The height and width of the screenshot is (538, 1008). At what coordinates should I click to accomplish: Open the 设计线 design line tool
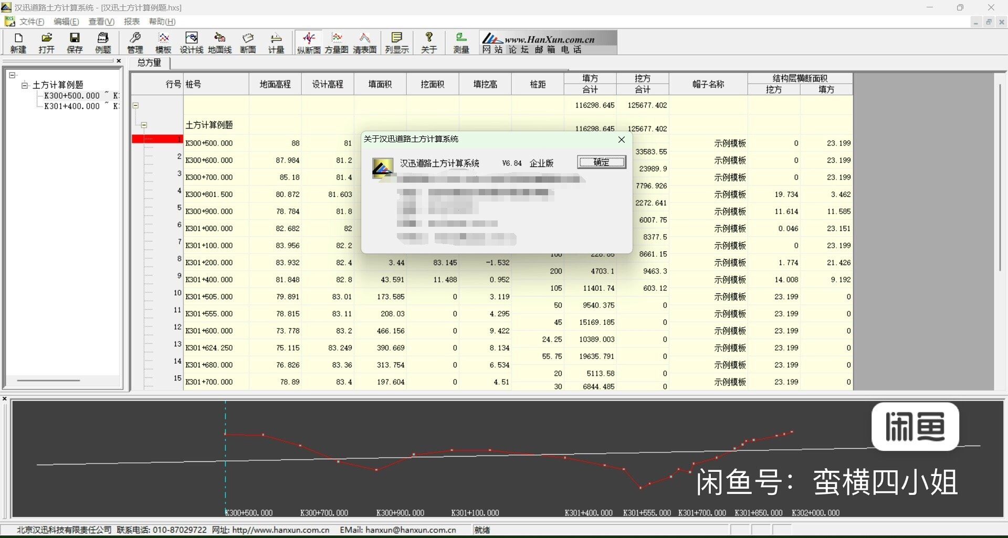click(x=191, y=43)
